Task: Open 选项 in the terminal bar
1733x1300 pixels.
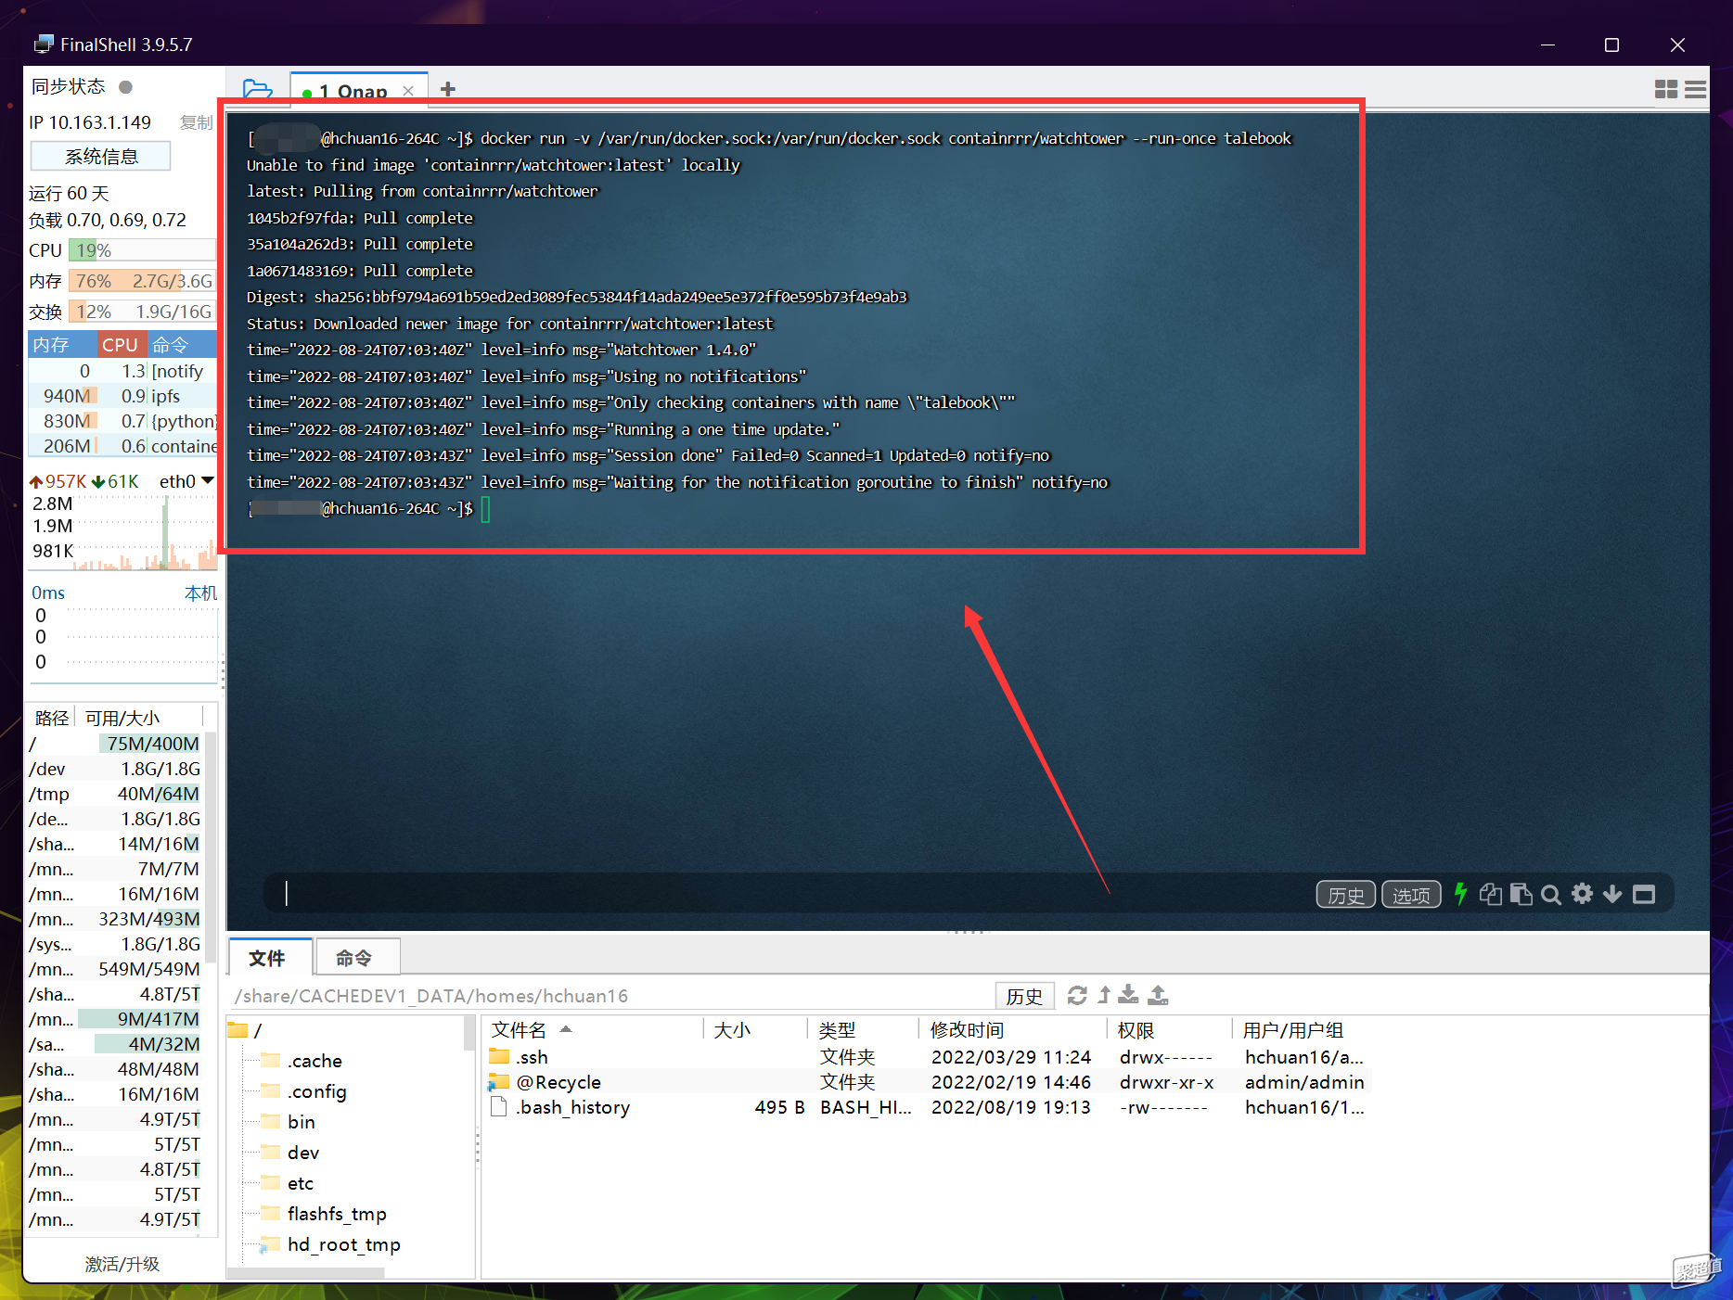Action: (x=1411, y=895)
